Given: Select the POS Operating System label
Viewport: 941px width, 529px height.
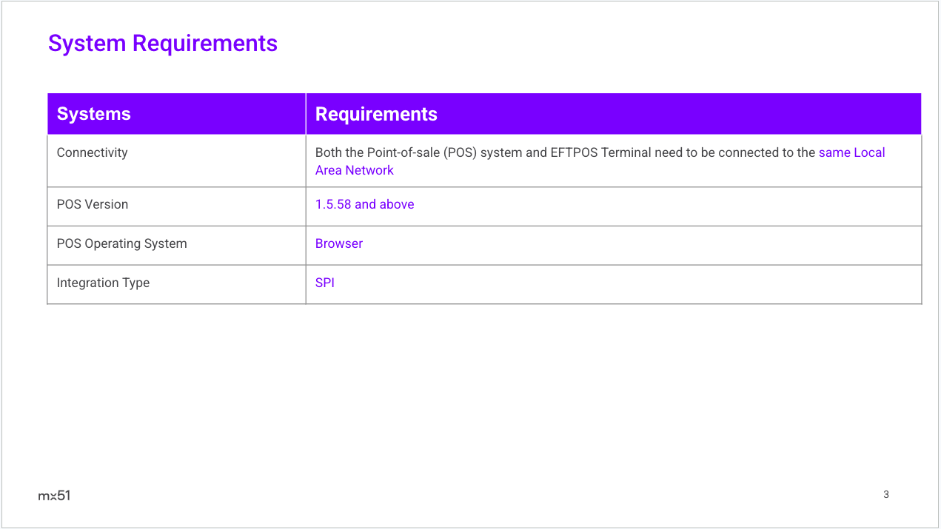Looking at the screenshot, I should click(121, 243).
